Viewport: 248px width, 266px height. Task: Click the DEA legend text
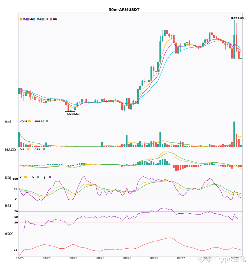click(x=37, y=150)
